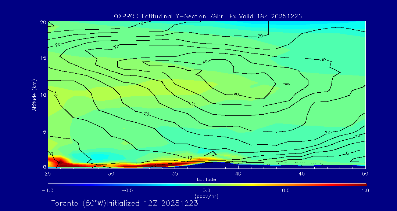
Task: Click the "(ppbv/hr)" units label
Action: pos(206,196)
